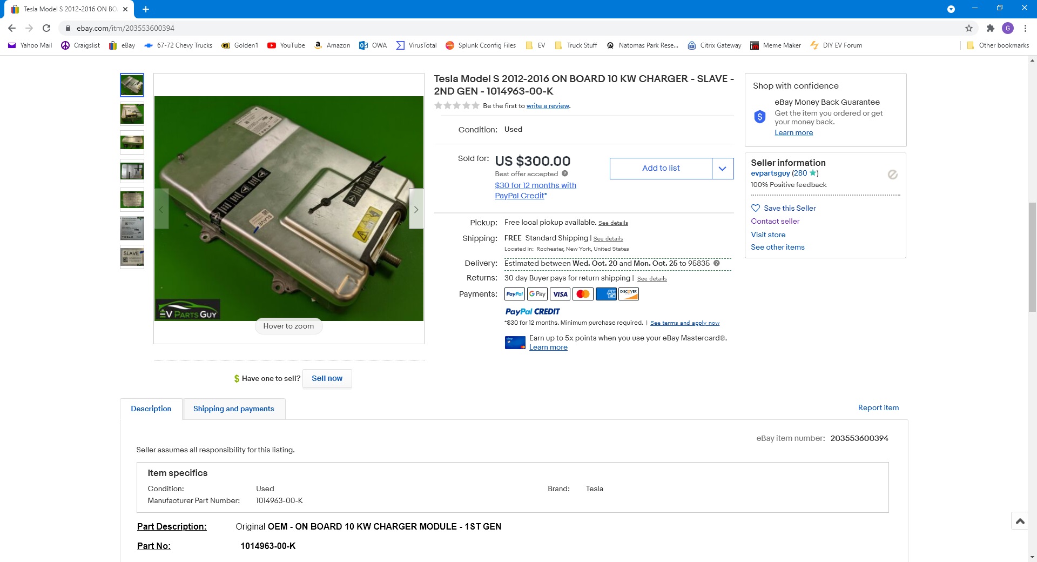
Task: Click the delivery estimate info icon
Action: 717,263
